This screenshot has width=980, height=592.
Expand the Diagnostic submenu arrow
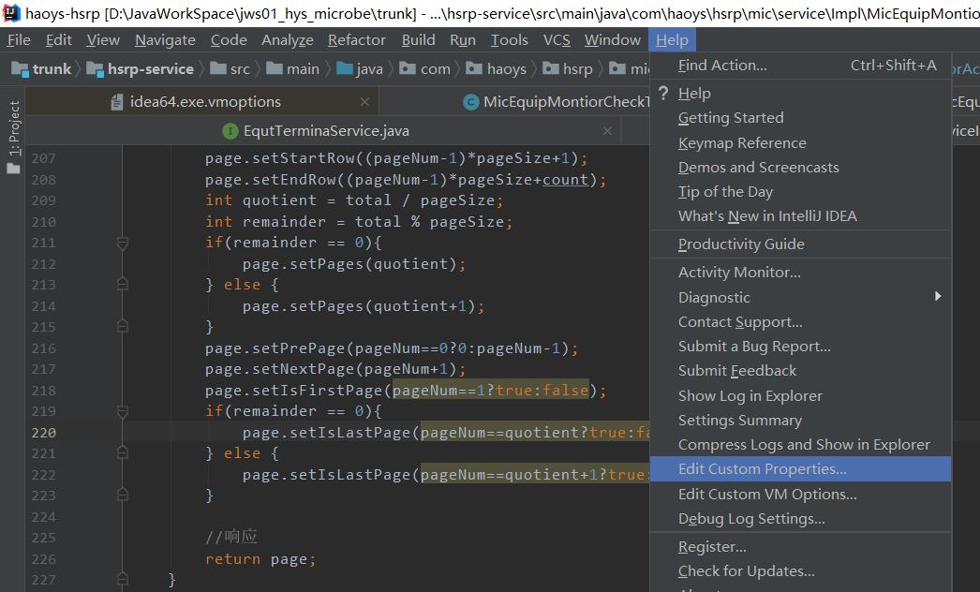(x=937, y=297)
